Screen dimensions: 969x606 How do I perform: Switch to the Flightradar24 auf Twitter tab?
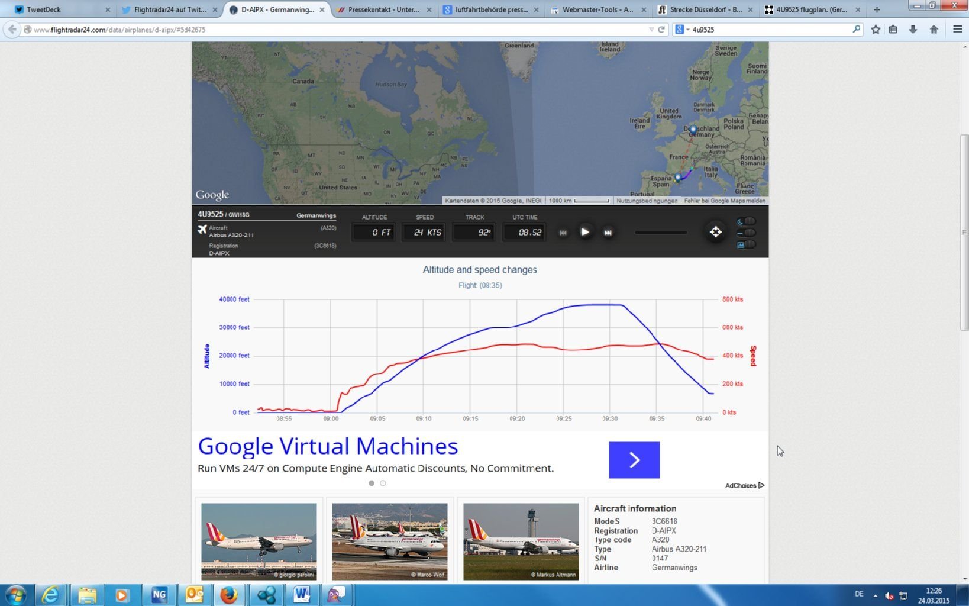click(170, 9)
